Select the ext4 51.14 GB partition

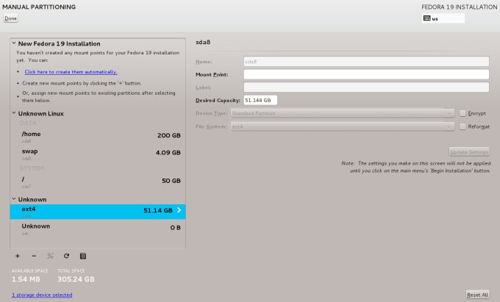tap(98, 212)
